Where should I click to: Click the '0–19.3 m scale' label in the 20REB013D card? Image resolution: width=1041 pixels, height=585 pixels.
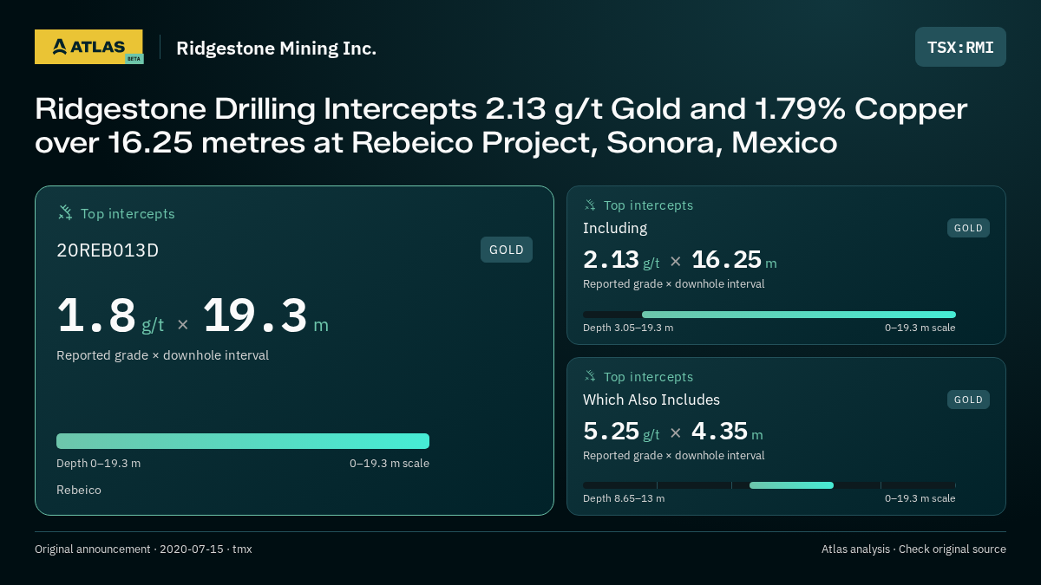click(x=390, y=463)
